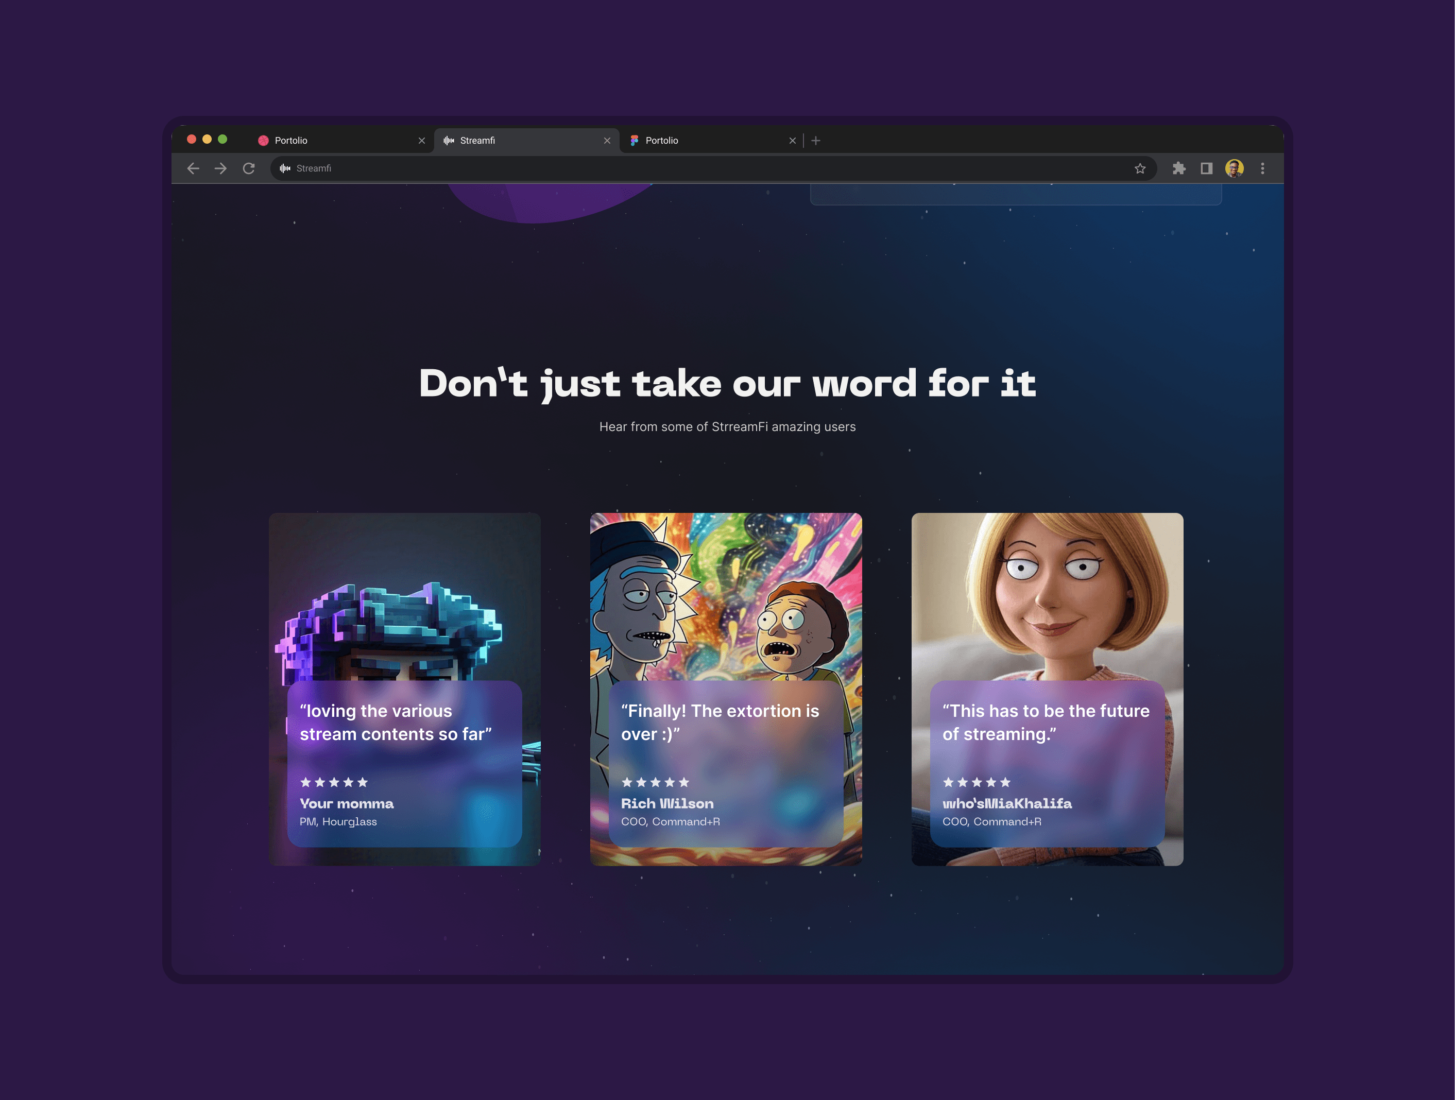
Task: Click the green window maximize button
Action: coord(222,140)
